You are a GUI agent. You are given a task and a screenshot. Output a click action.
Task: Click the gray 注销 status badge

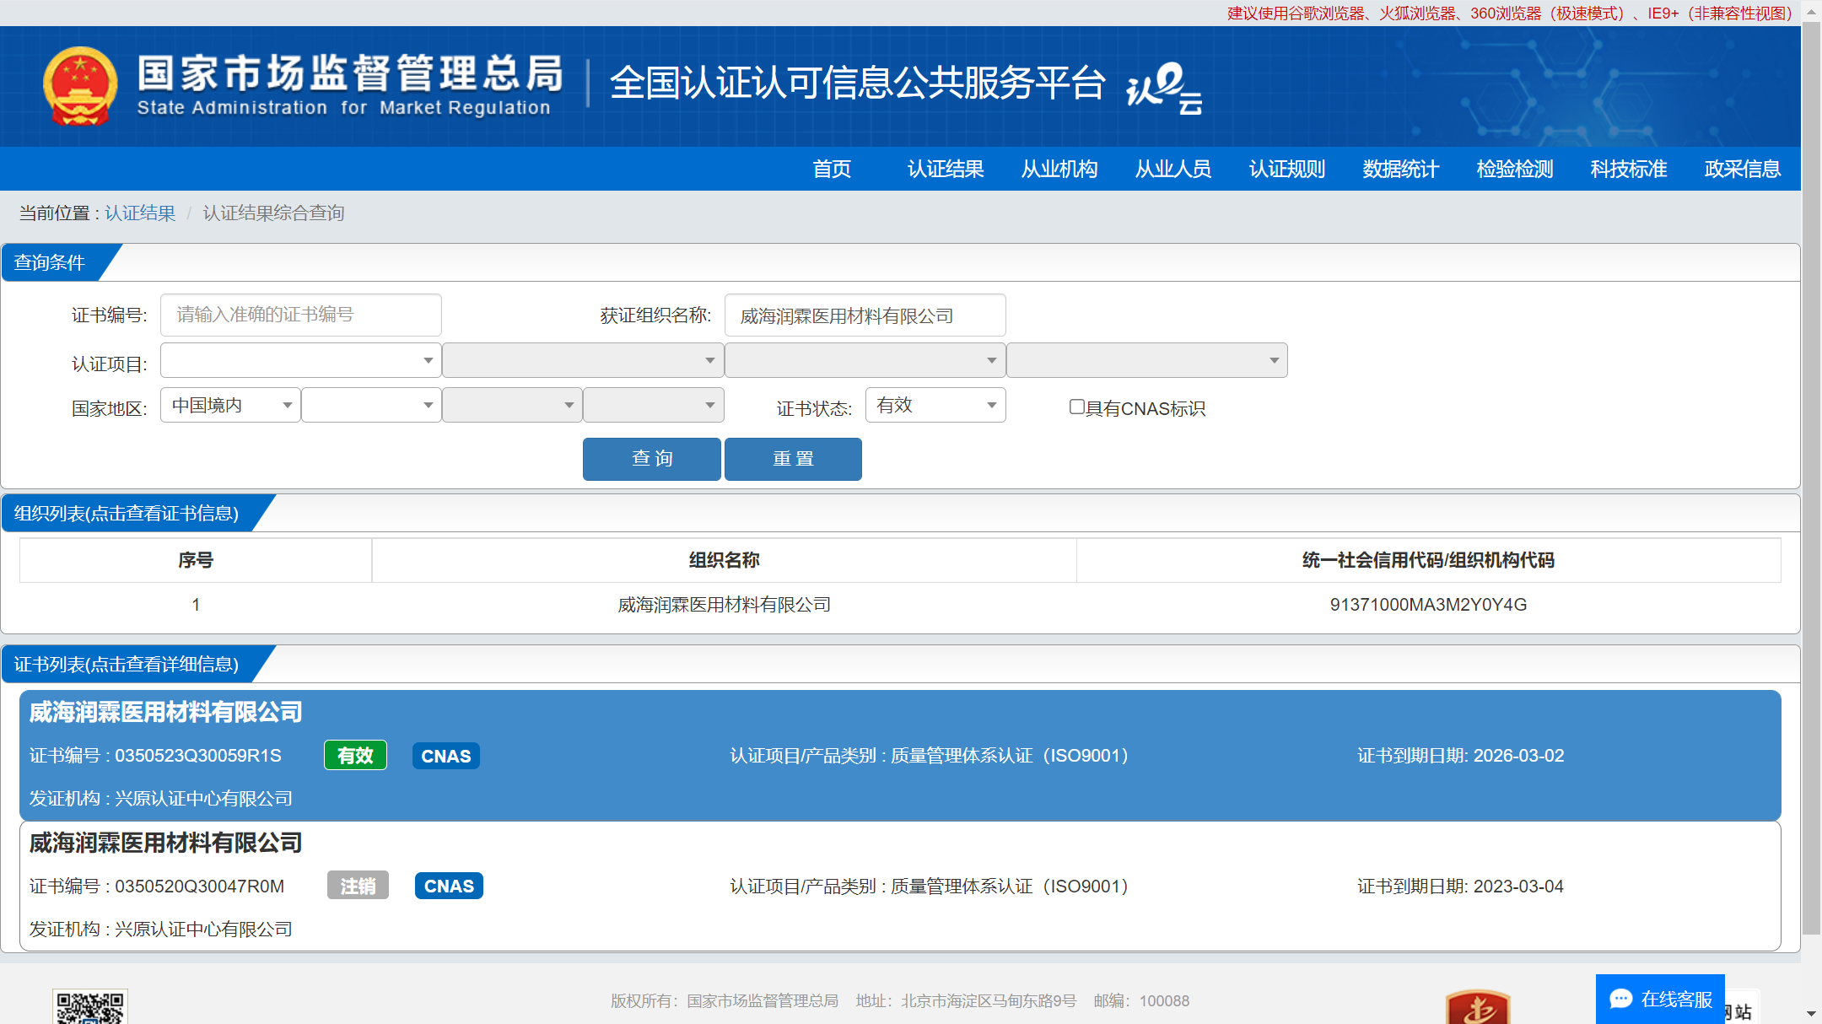[x=358, y=886]
